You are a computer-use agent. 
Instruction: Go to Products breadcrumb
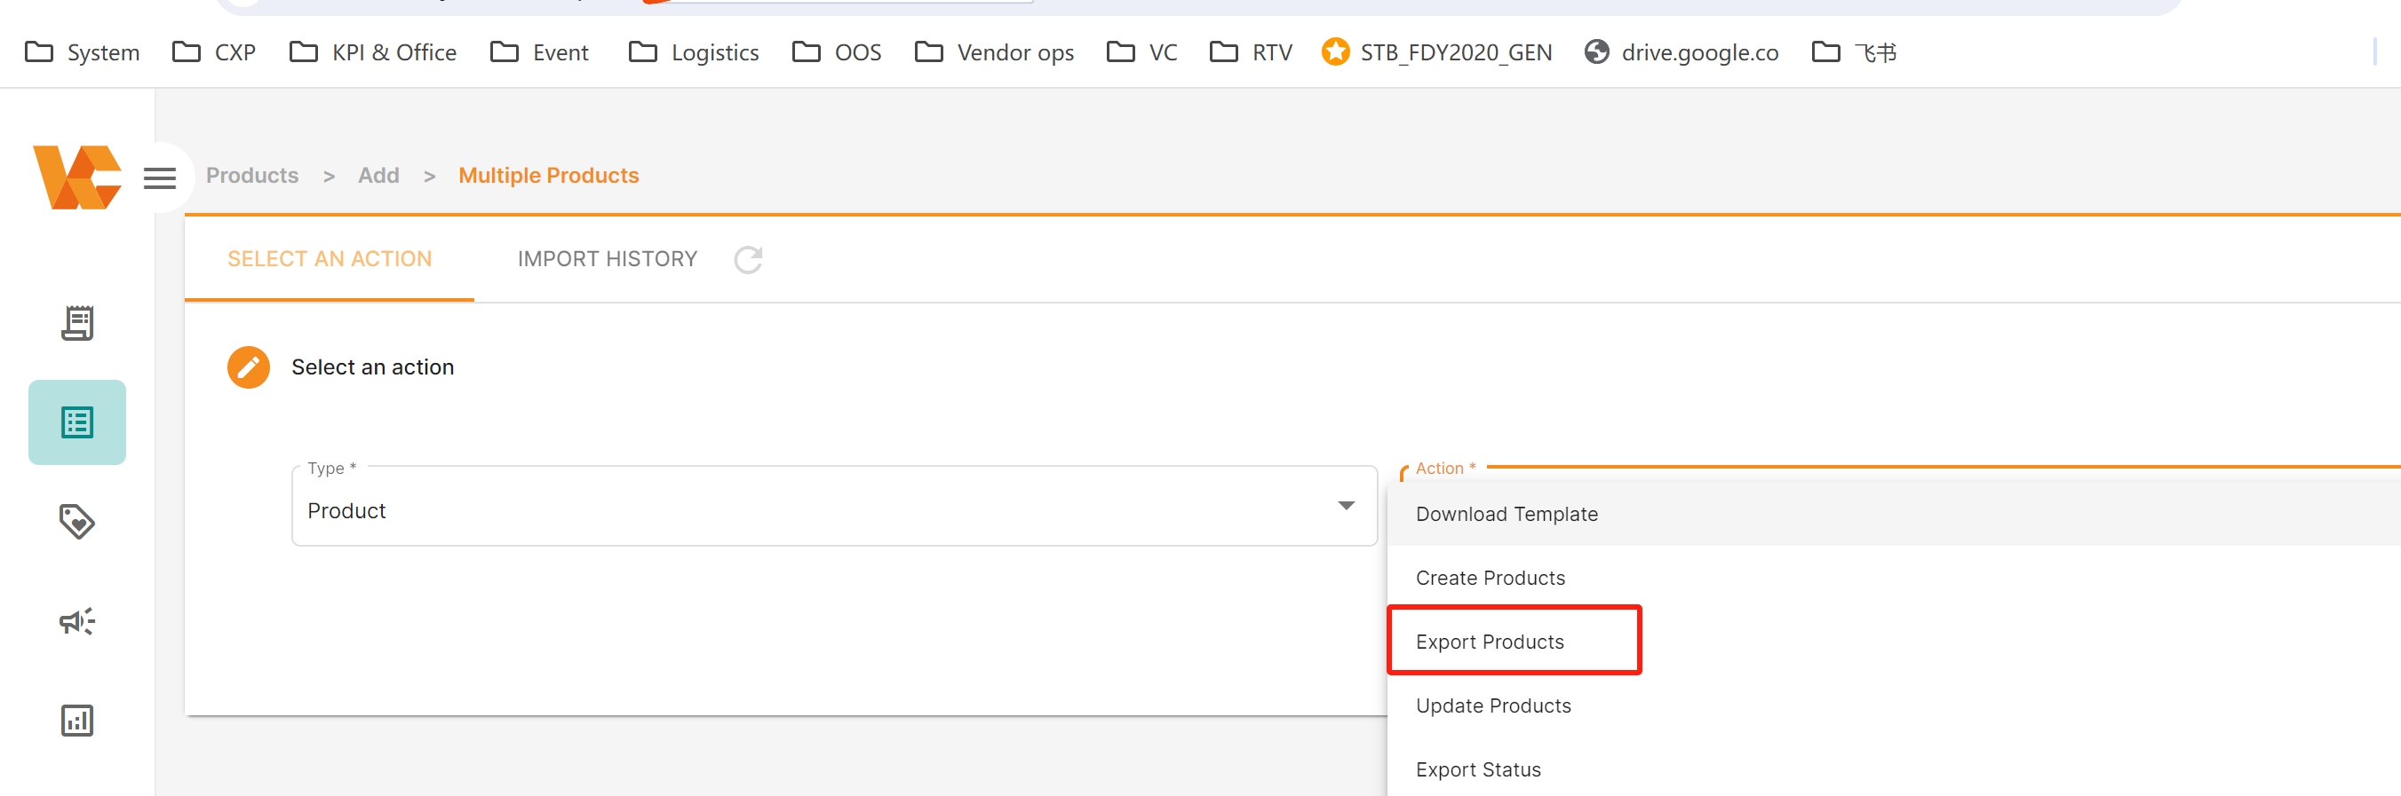(251, 175)
